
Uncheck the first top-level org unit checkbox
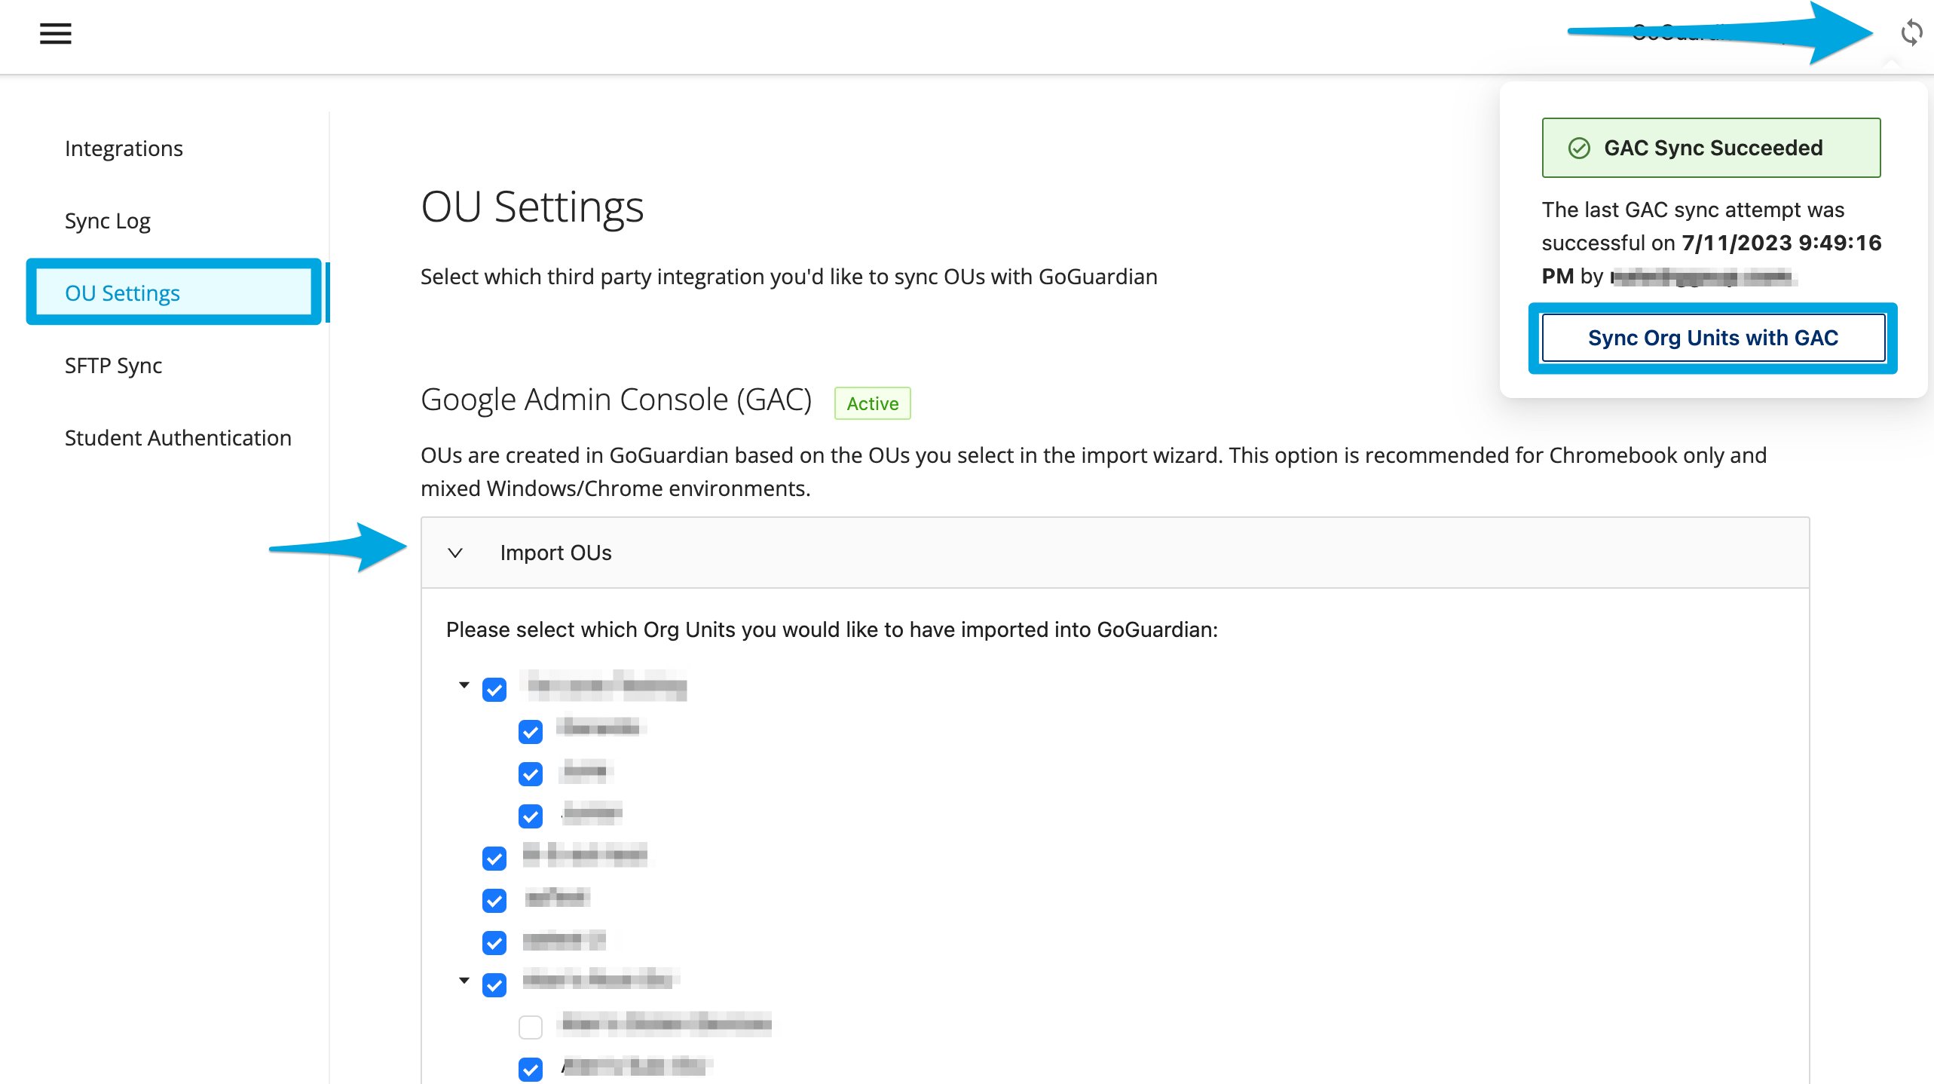point(494,689)
